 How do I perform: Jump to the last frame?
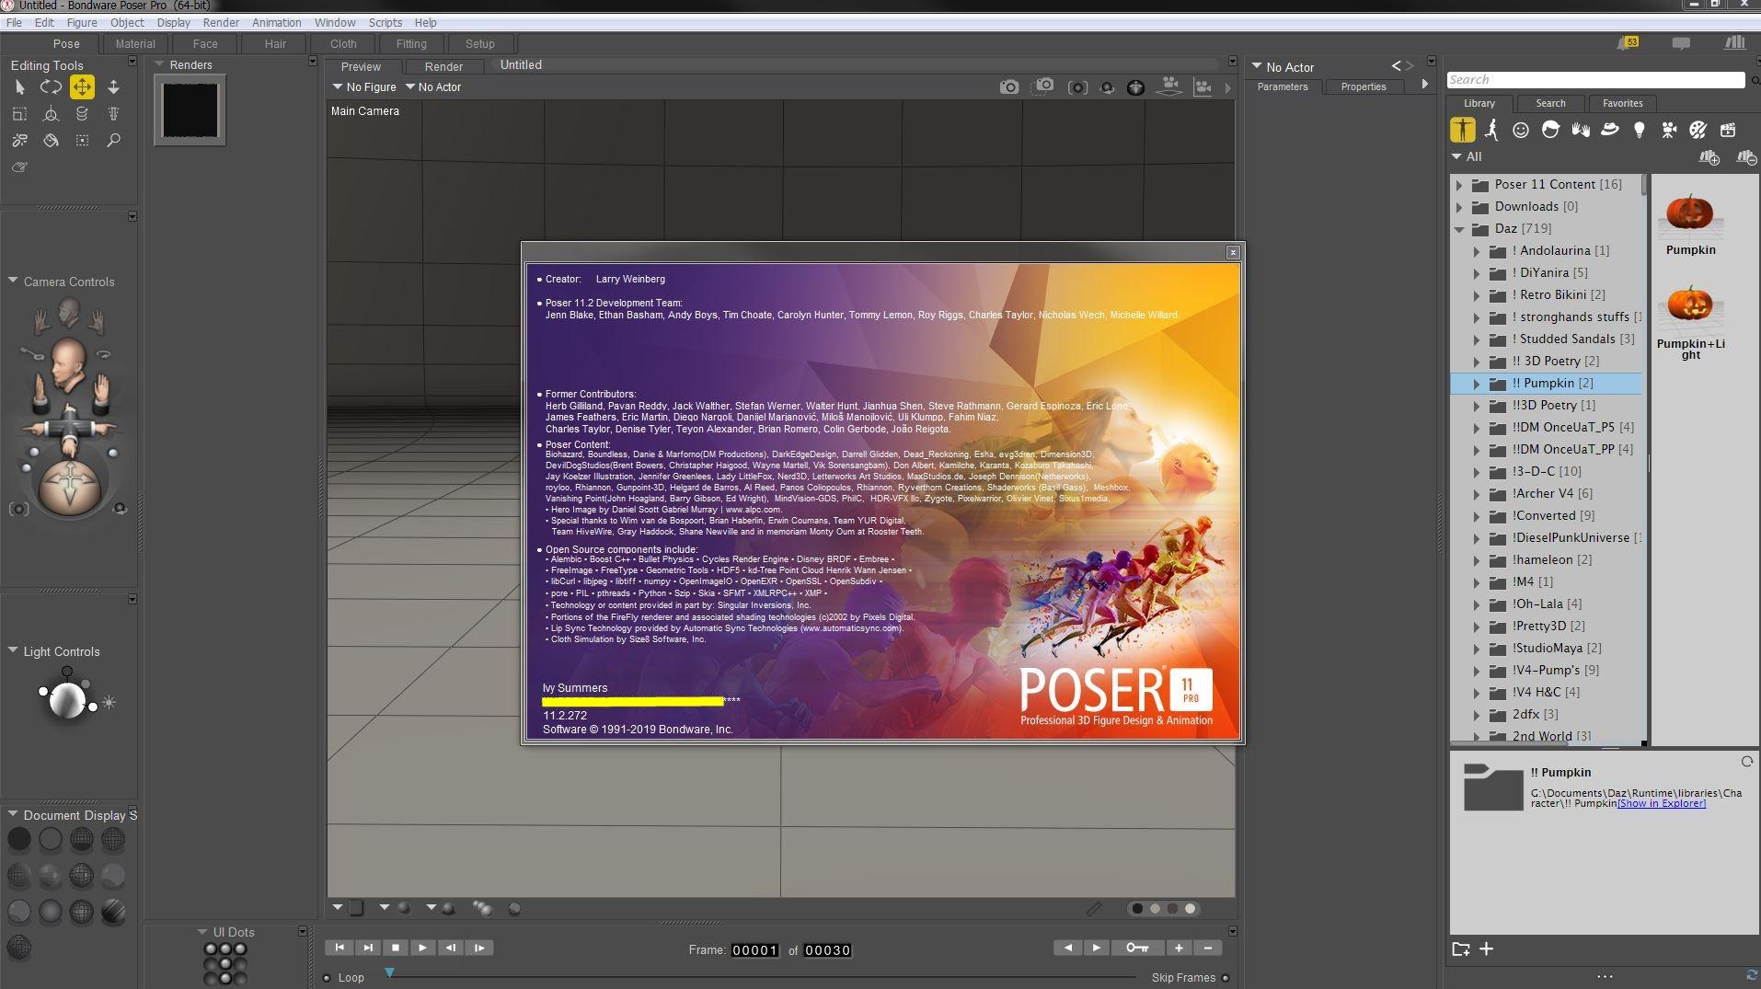367,948
